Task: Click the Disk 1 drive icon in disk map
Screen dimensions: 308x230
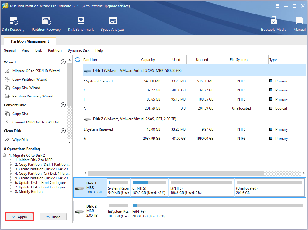Action: click(79, 189)
